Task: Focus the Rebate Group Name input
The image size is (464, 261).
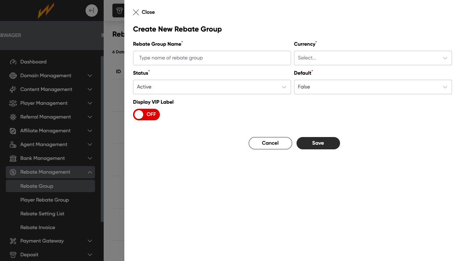Action: [x=212, y=58]
